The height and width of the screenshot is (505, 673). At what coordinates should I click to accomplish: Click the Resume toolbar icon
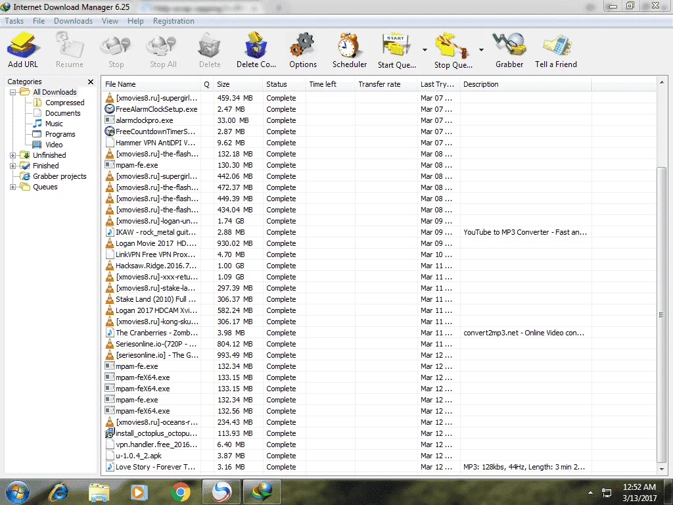(x=69, y=45)
